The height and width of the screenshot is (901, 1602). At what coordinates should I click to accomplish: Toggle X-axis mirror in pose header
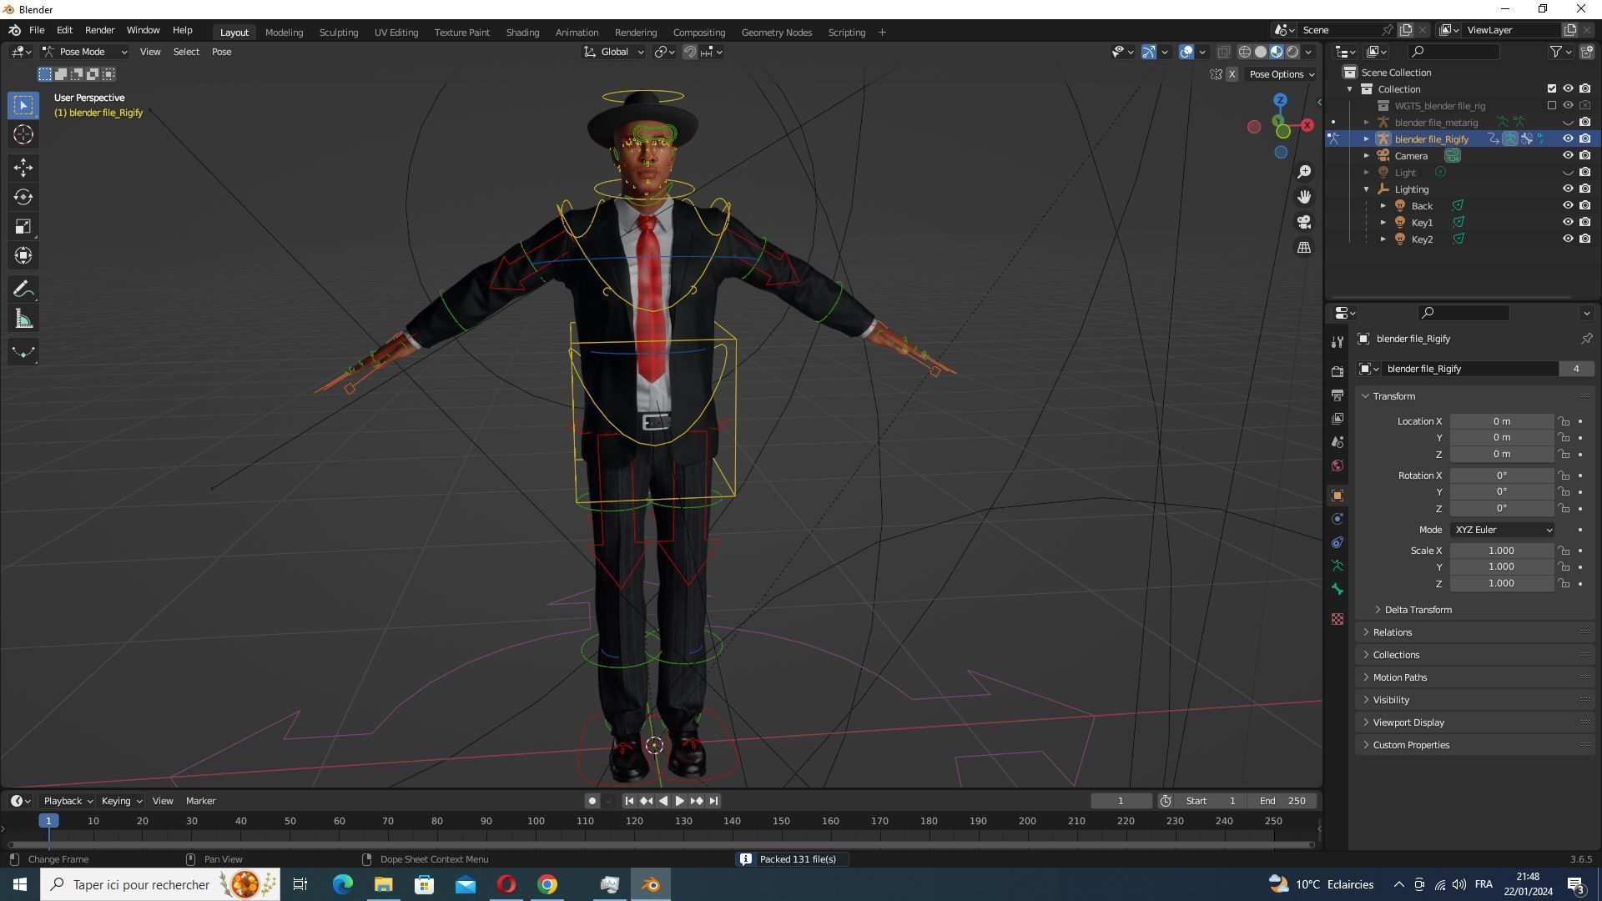pos(1232,74)
